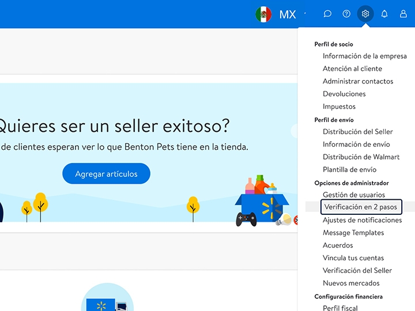Open Administrar contactos

[358, 81]
